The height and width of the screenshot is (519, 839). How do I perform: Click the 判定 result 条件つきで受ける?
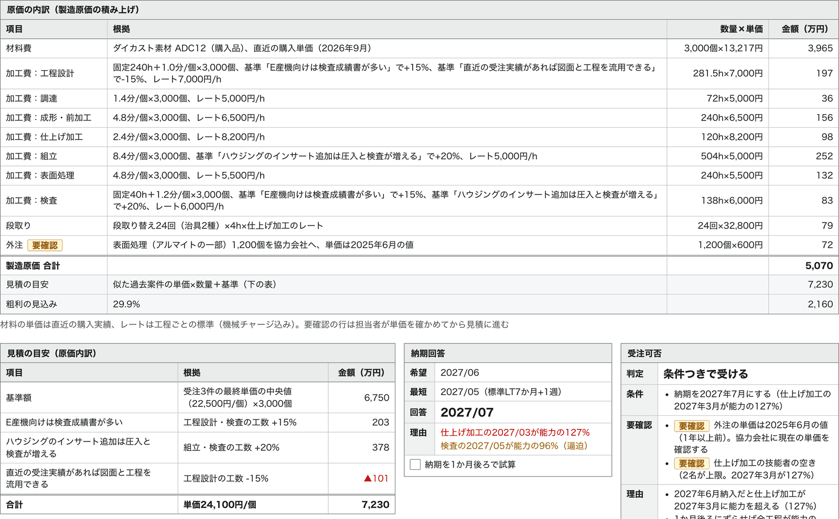tap(706, 374)
